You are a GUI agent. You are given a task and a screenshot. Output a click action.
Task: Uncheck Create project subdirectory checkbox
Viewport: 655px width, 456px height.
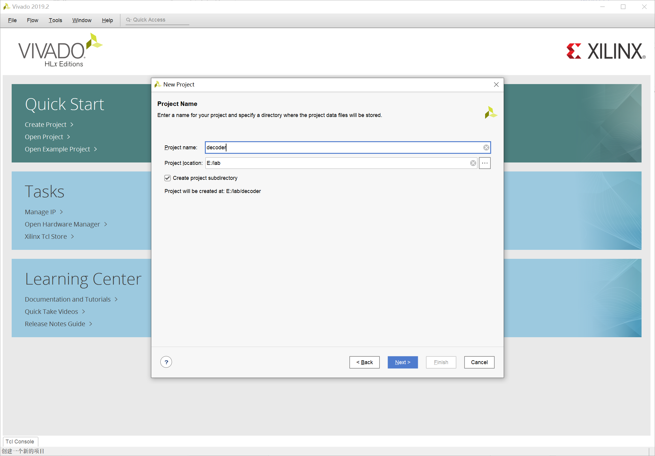pos(167,178)
